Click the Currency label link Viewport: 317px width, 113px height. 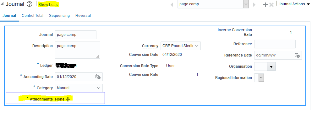150,46
